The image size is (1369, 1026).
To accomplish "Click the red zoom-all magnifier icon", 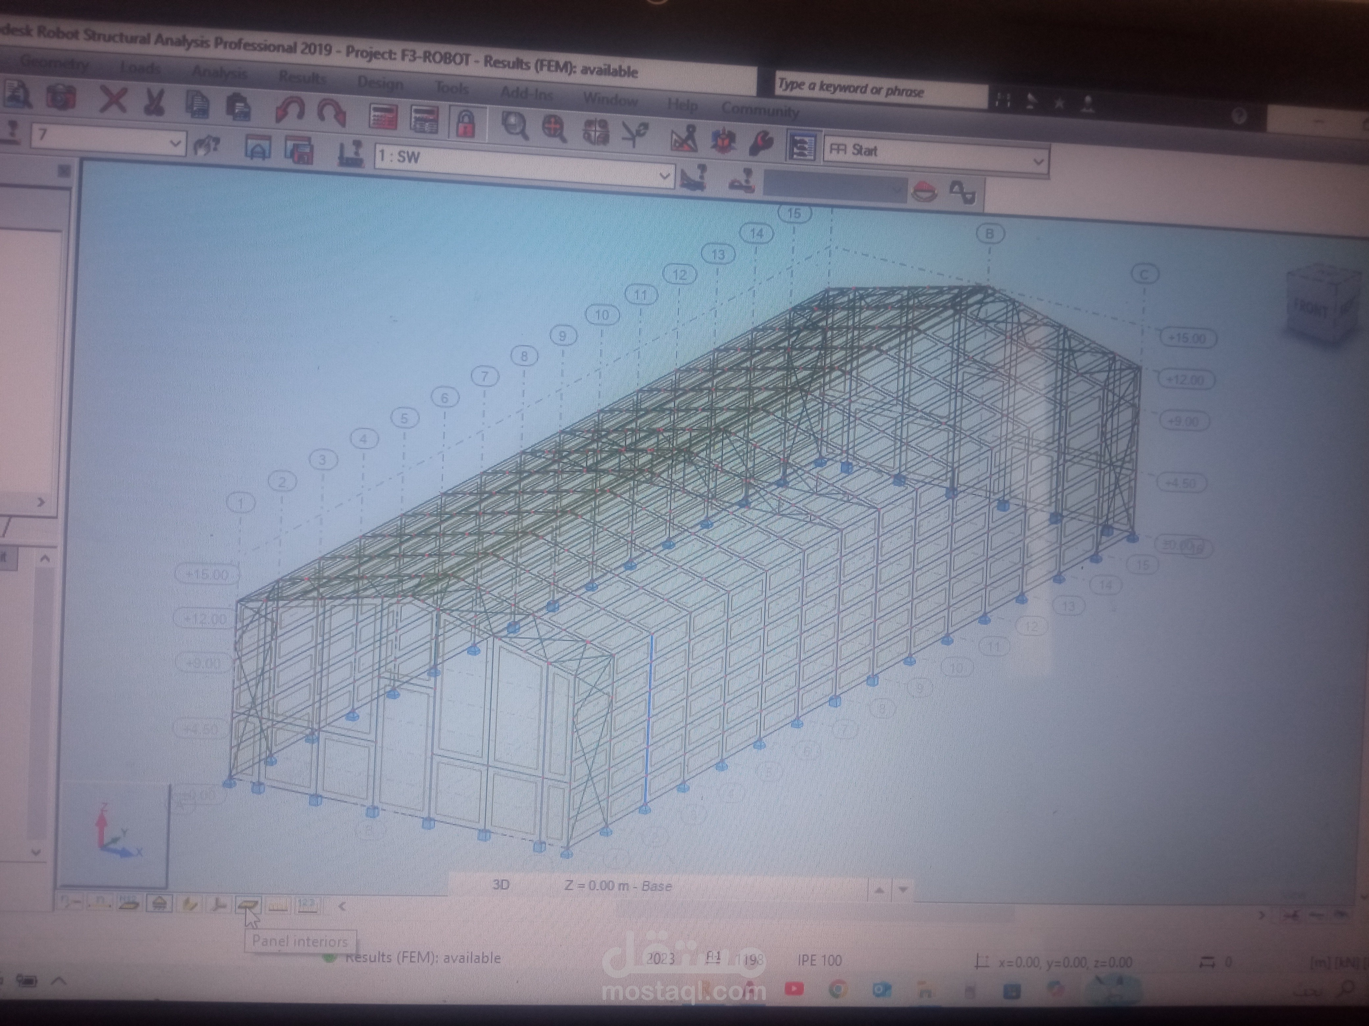I will point(554,129).
